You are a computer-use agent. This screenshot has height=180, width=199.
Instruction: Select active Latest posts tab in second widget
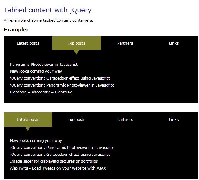click(x=28, y=120)
